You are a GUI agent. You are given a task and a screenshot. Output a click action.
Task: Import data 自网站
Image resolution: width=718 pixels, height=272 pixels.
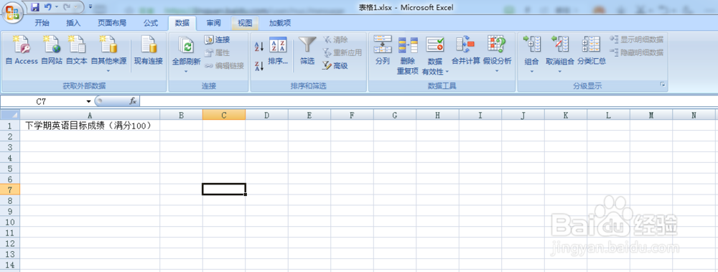coord(51,51)
